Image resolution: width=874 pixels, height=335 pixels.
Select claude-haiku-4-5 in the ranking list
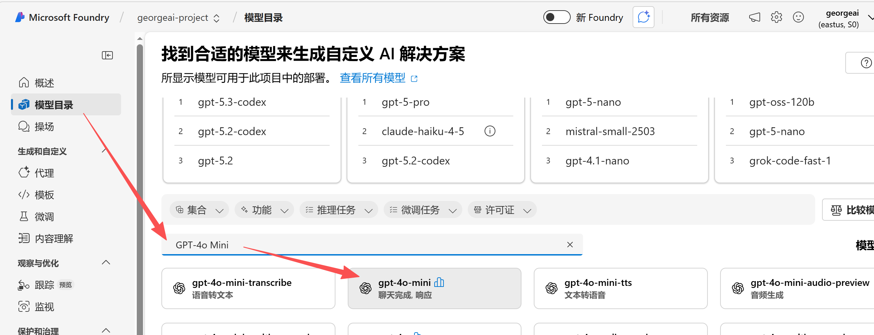click(x=423, y=131)
